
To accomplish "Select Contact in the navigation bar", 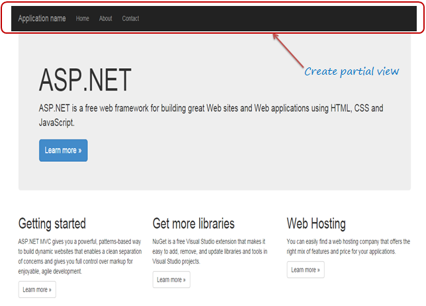I will coord(130,19).
